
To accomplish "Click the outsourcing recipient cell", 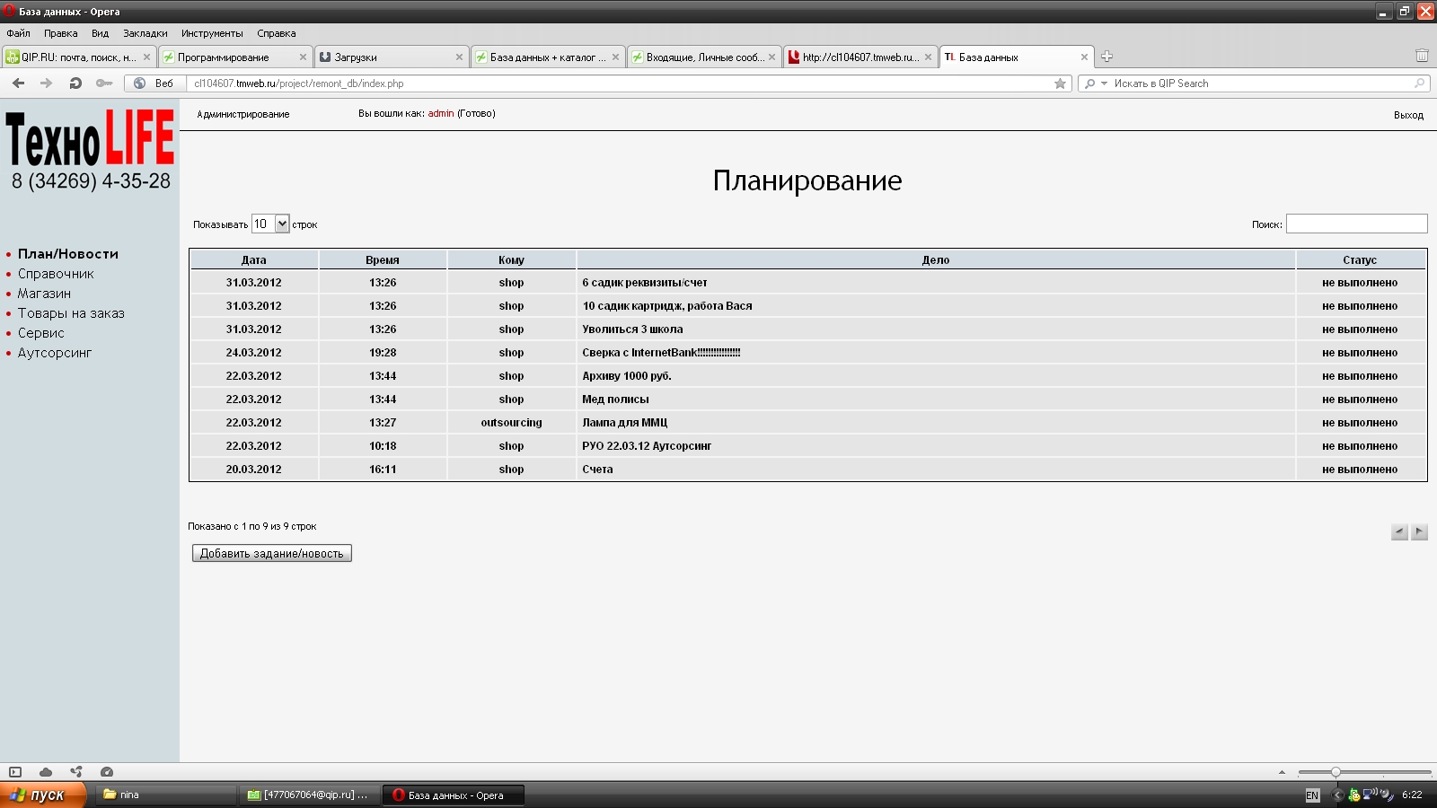I will pos(511,423).
